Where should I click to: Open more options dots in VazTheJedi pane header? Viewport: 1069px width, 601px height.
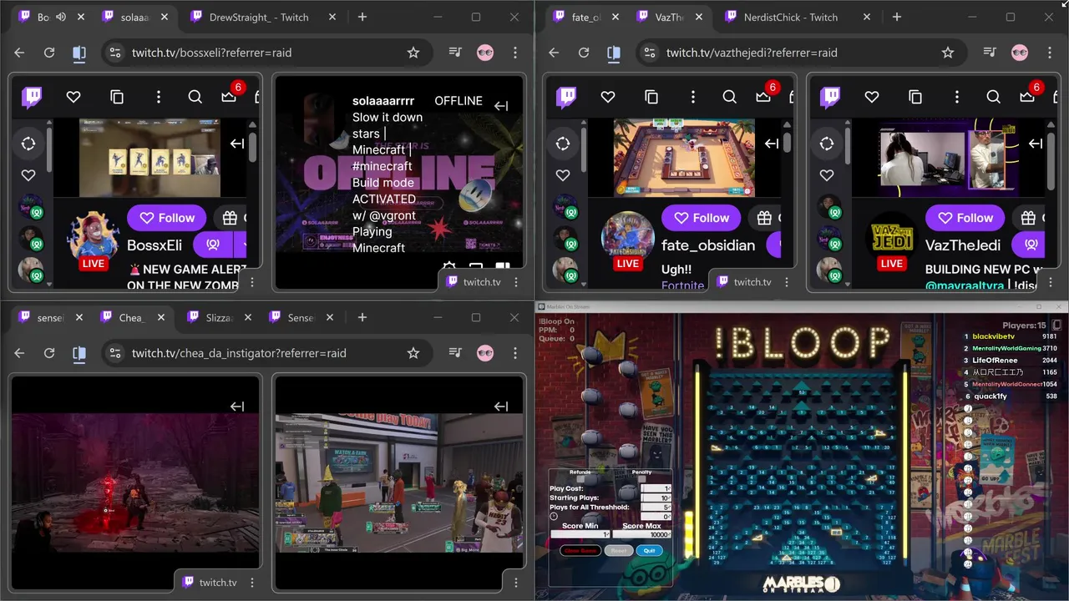click(x=956, y=97)
